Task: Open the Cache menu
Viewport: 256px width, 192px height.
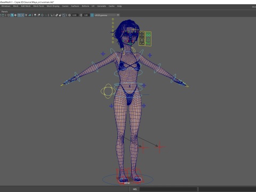Action: (x=111, y=6)
